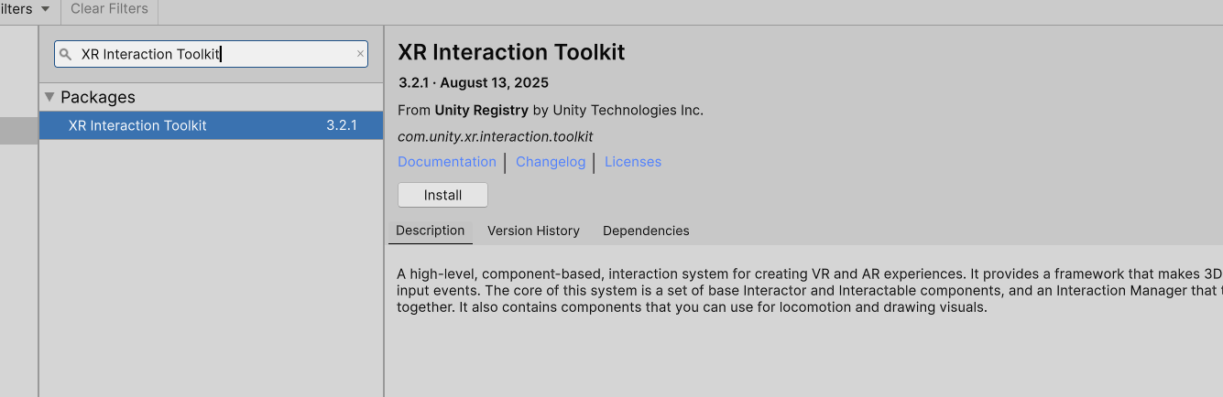
Task: Click the 3.2.1 version in the package row
Action: [342, 125]
